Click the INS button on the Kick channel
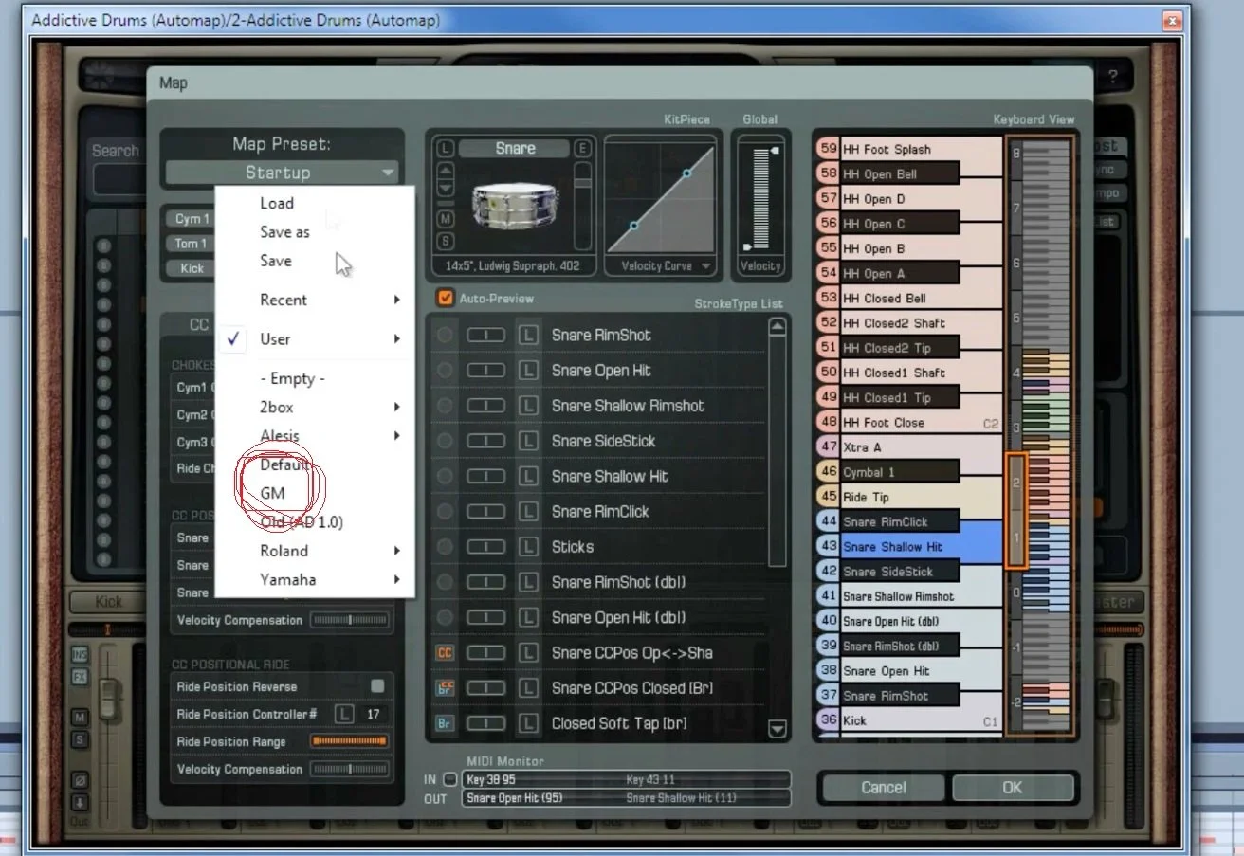Image resolution: width=1244 pixels, height=856 pixels. pos(80,654)
